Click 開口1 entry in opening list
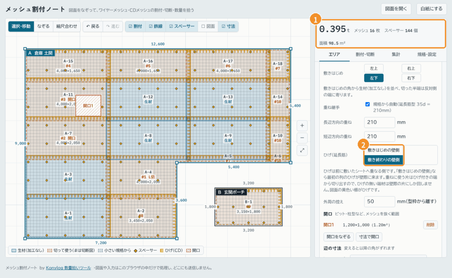The image size is (452, 278). [x=328, y=225]
